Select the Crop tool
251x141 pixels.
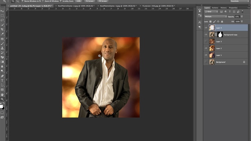tap(2, 29)
